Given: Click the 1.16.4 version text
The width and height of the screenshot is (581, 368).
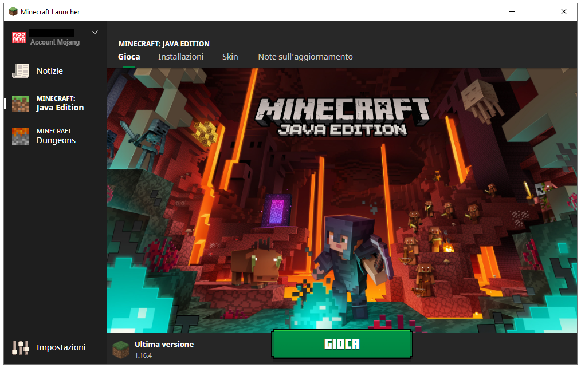Looking at the screenshot, I should point(143,355).
